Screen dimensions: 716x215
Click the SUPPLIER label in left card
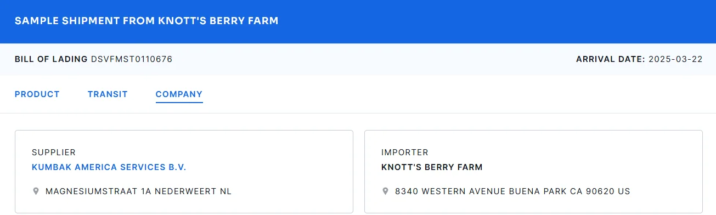(54, 152)
